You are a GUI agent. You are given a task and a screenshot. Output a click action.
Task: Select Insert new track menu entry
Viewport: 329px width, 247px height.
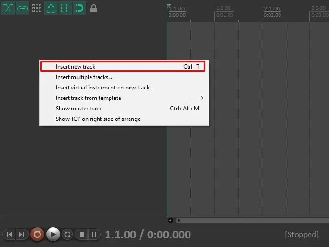(x=124, y=67)
